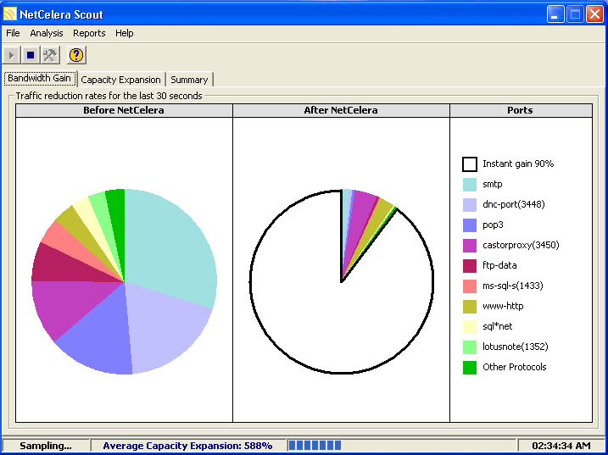The height and width of the screenshot is (455, 608).
Task: Click 'Traffic reduction rates for the last 30 seconds'
Action: (x=109, y=96)
